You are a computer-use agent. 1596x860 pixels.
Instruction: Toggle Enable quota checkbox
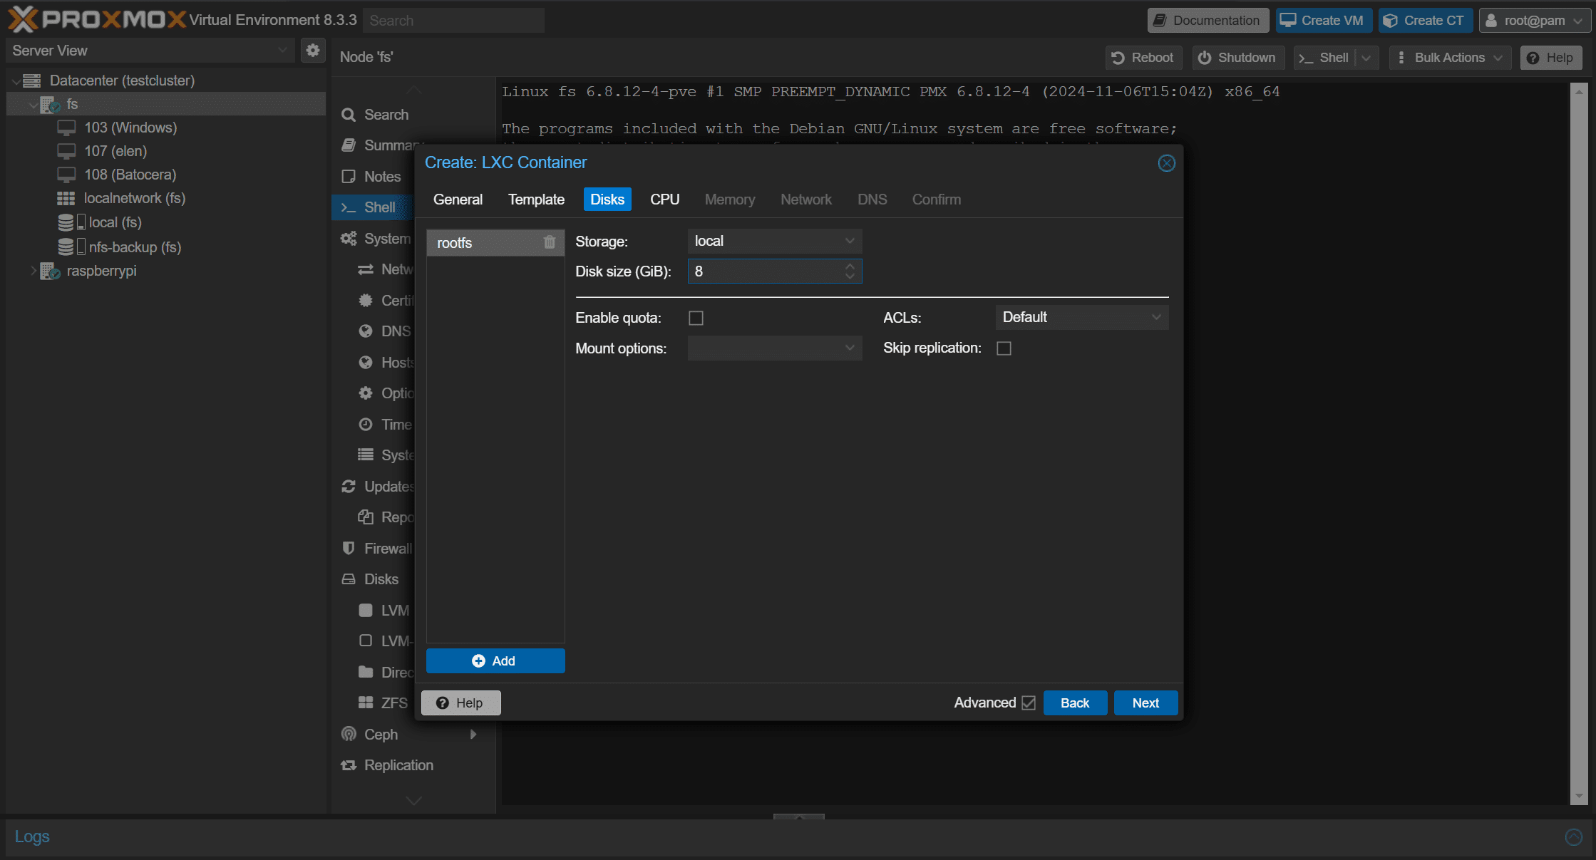696,318
